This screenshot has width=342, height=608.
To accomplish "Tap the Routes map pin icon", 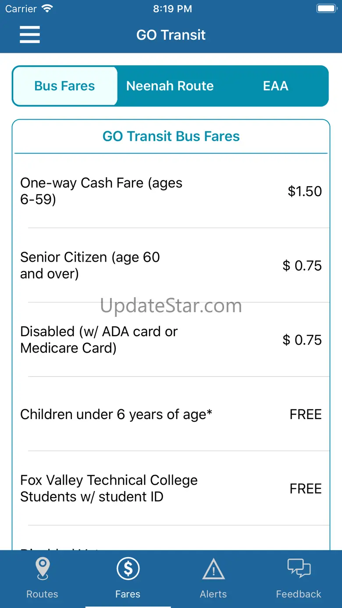I will 43,568.
